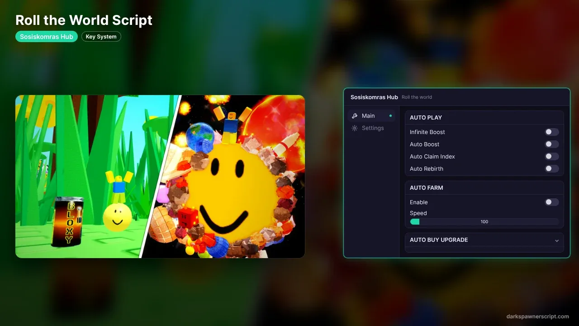This screenshot has width=579, height=326.
Task: Click the Auto Boost label text
Action: (x=425, y=144)
